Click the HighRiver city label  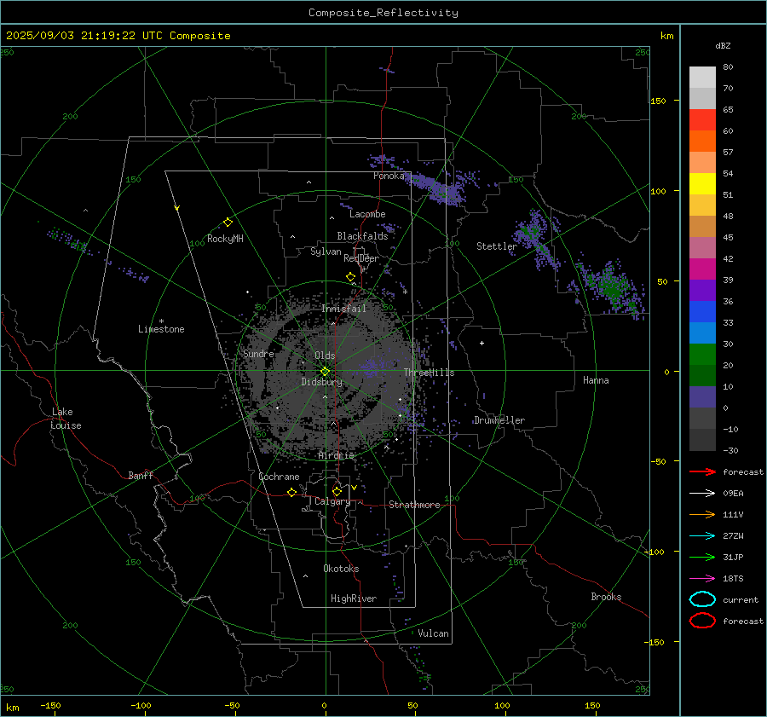tap(354, 598)
